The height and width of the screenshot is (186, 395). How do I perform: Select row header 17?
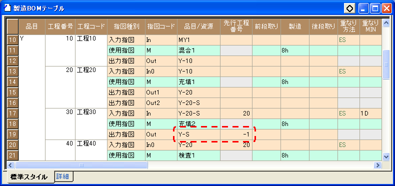tap(12, 113)
